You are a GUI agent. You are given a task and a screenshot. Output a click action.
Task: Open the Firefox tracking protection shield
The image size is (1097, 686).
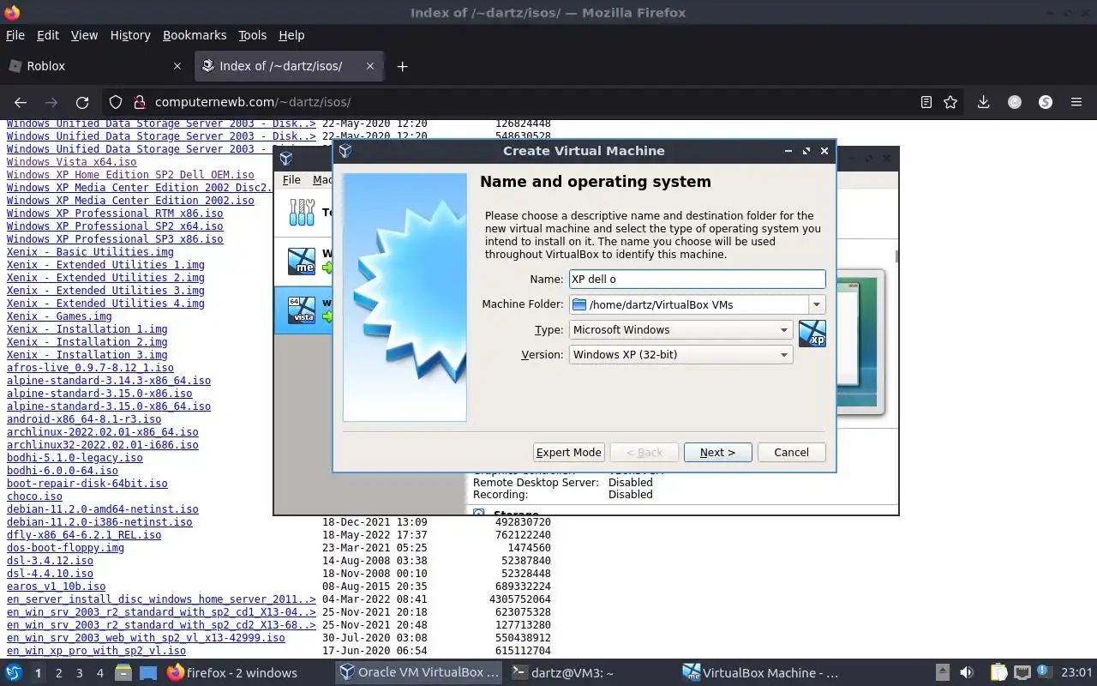pyautogui.click(x=116, y=102)
